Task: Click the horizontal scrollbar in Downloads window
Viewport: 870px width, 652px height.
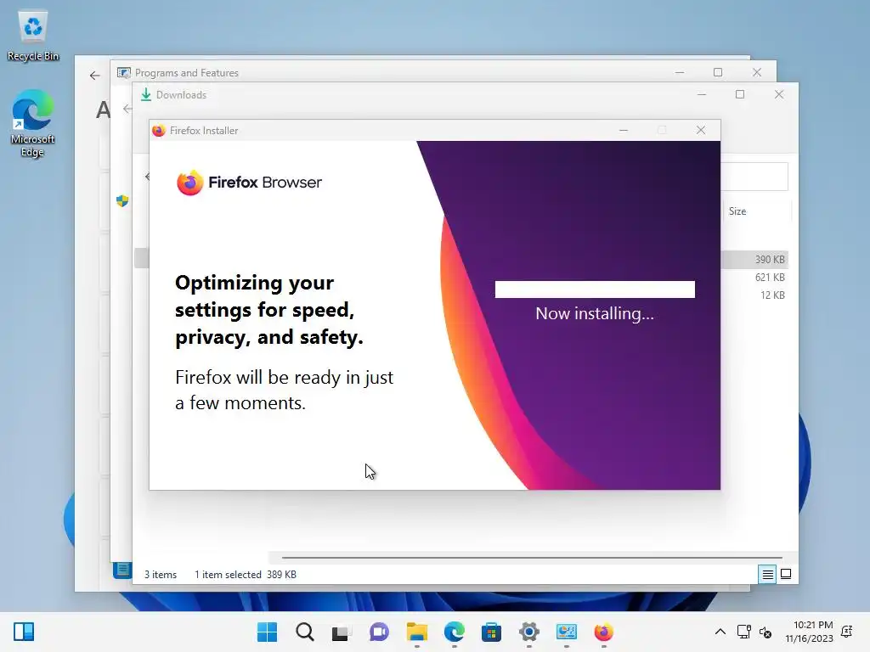Action: 532,557
